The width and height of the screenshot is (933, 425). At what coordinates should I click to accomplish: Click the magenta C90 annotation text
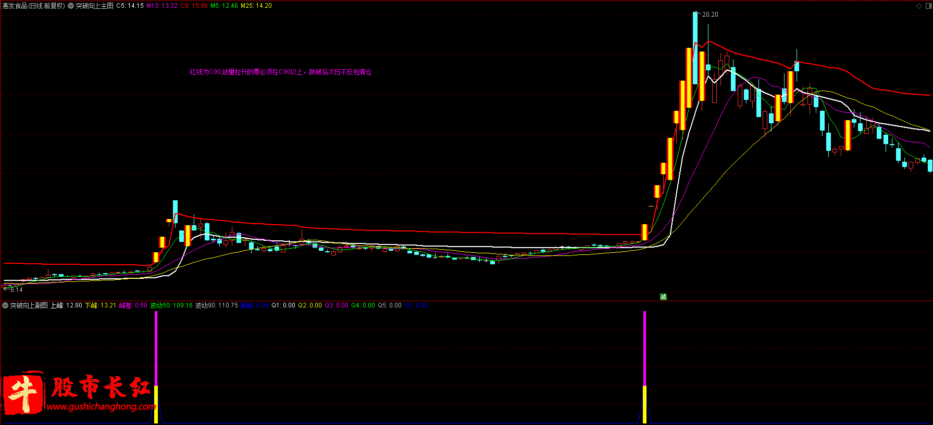(x=281, y=72)
